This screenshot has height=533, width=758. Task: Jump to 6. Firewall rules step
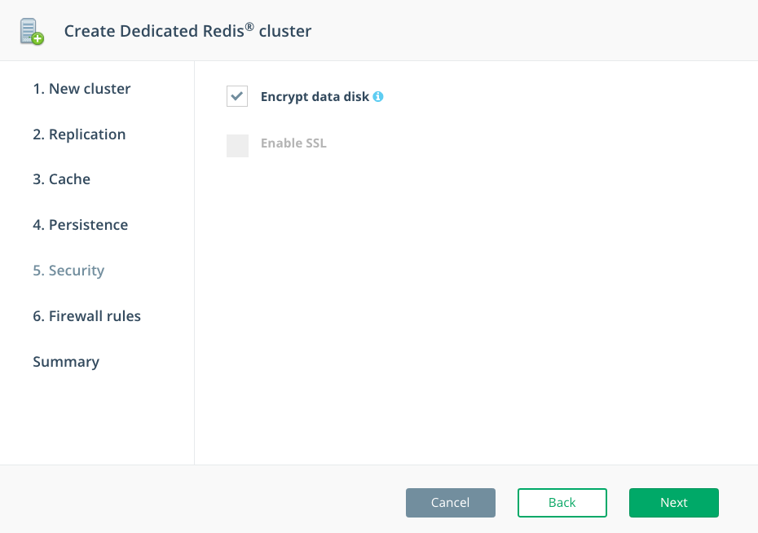pos(86,316)
